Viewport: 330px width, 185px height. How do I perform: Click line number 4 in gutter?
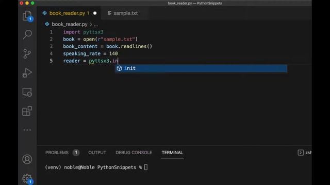51,53
